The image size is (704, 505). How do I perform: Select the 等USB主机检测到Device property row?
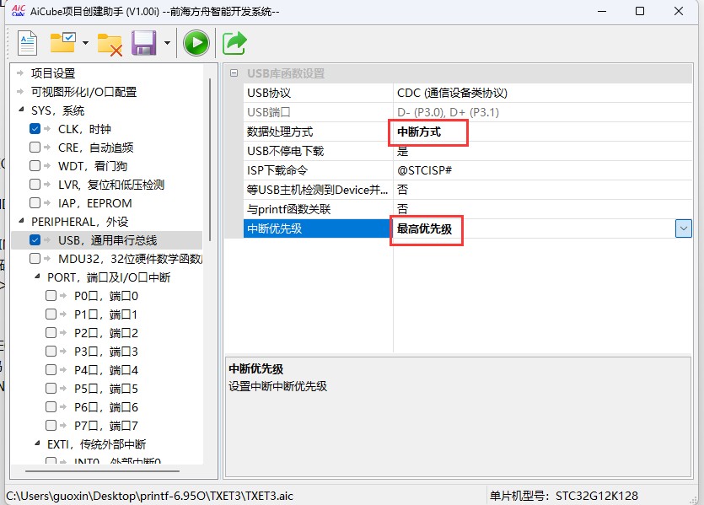[x=467, y=190]
